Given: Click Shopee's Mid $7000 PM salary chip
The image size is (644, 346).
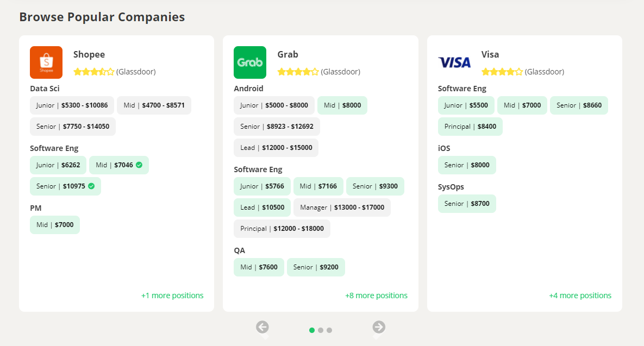Looking at the screenshot, I should [x=54, y=224].
